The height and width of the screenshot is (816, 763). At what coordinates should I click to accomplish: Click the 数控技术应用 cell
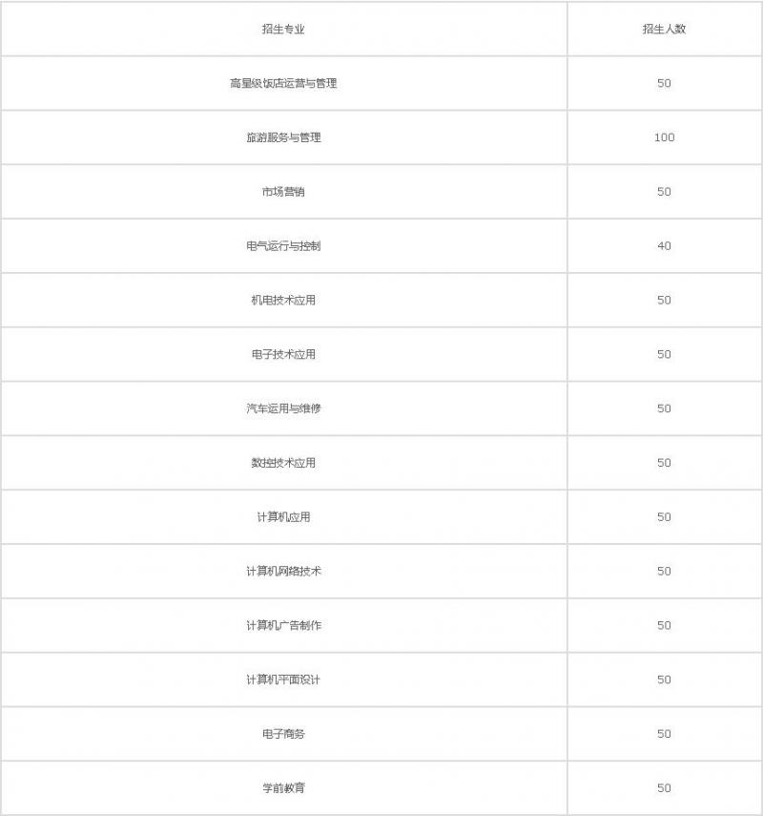point(283,463)
